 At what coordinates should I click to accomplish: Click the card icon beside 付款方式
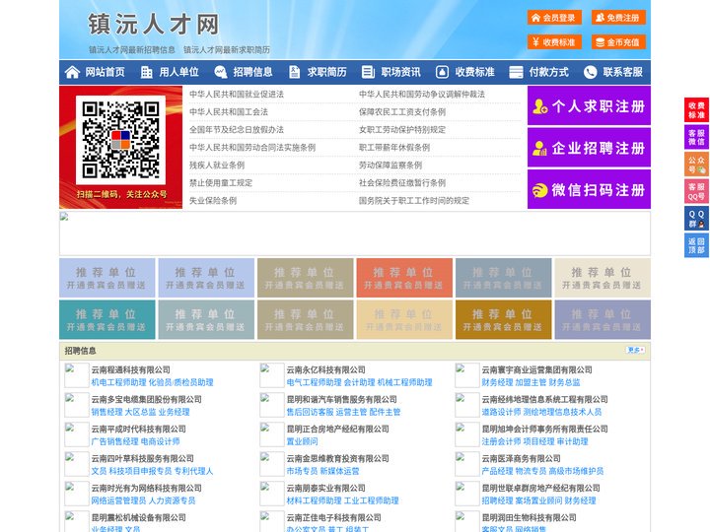pyautogui.click(x=516, y=72)
